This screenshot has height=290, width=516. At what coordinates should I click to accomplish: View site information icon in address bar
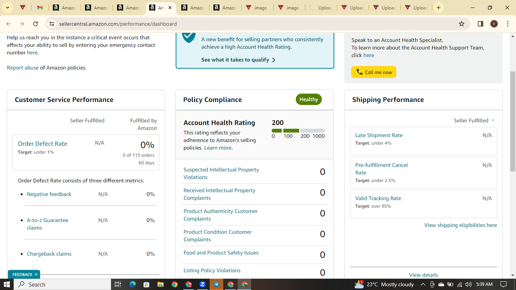pos(52,24)
